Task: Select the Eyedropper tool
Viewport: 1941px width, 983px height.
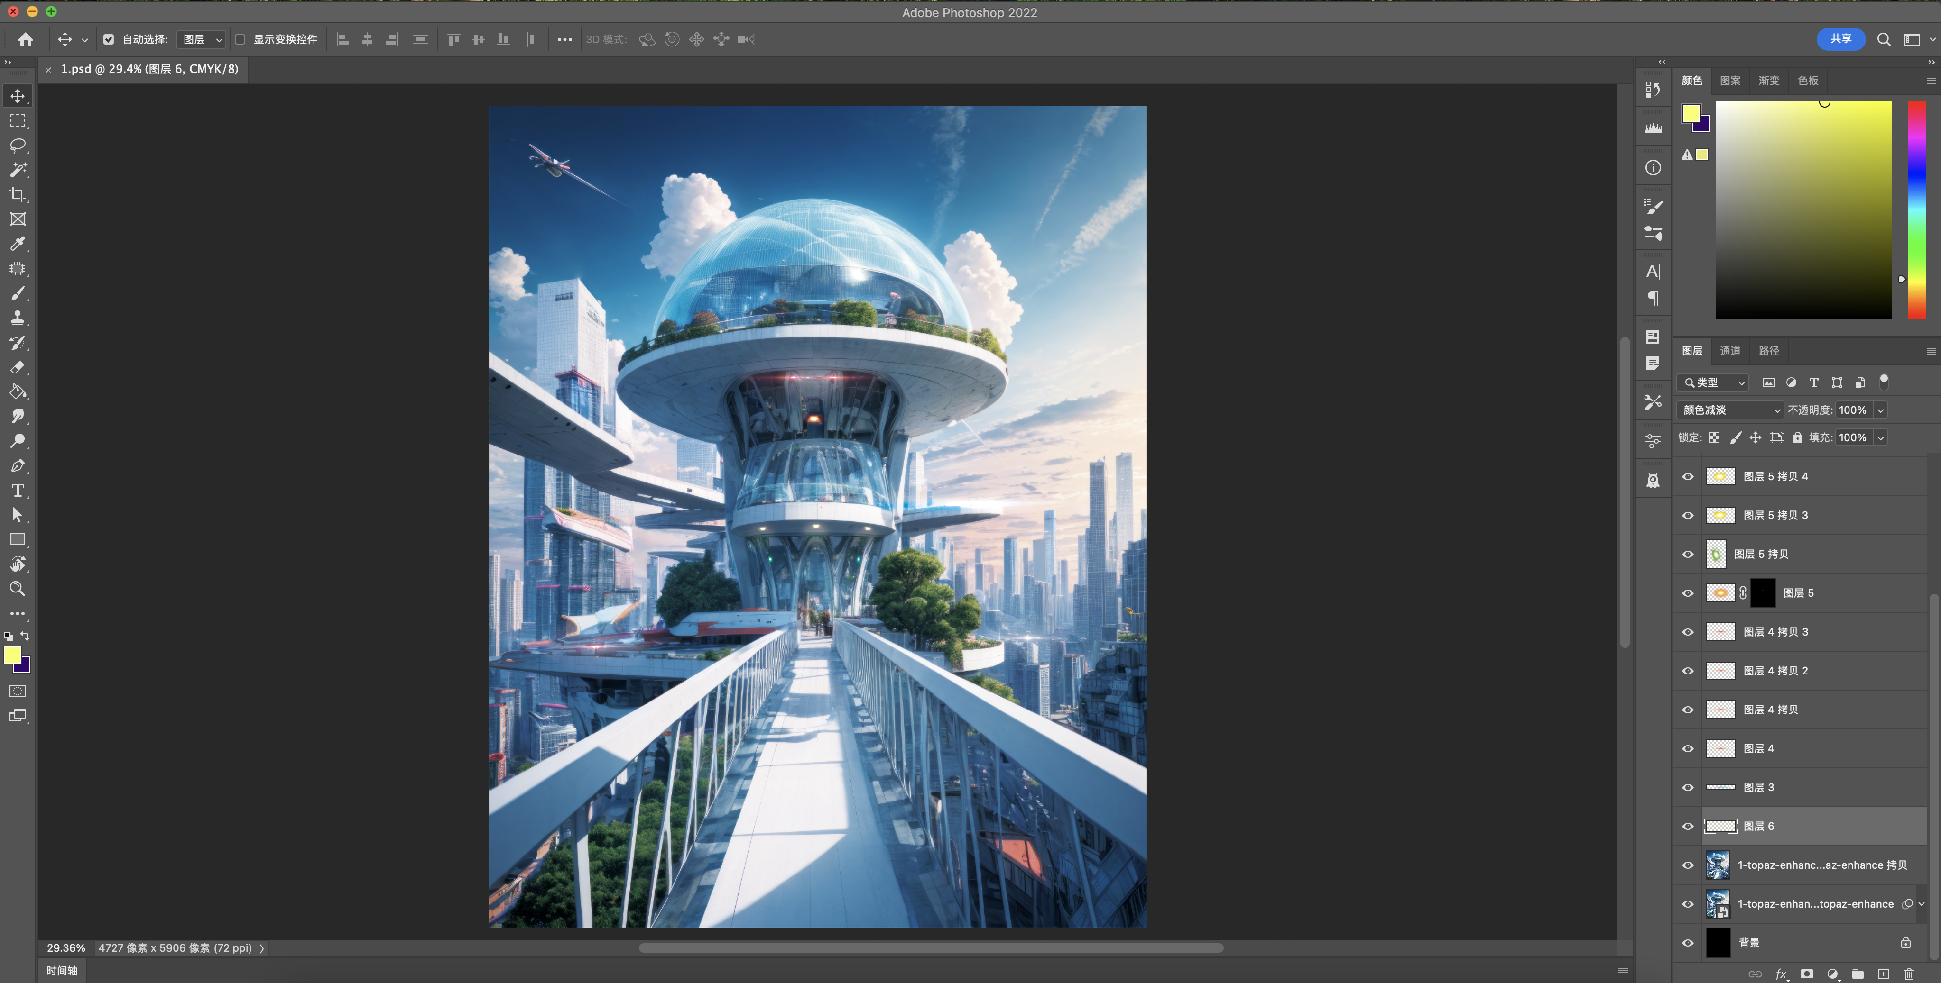Action: pyautogui.click(x=18, y=244)
